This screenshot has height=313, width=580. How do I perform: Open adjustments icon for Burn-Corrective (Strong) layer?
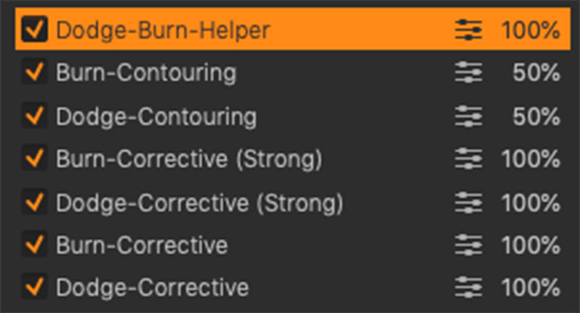tap(469, 159)
